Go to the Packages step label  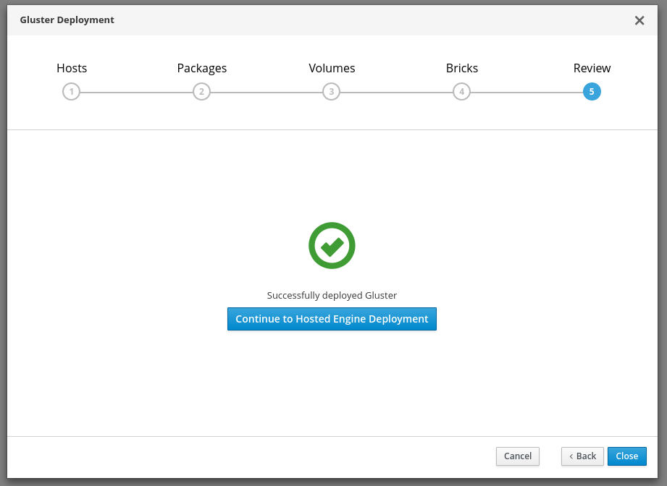(202, 68)
